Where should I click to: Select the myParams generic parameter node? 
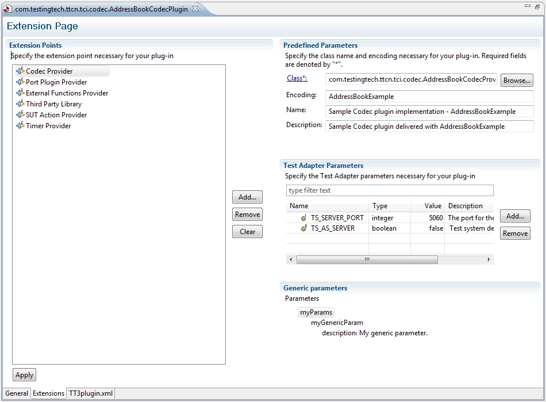(x=316, y=312)
